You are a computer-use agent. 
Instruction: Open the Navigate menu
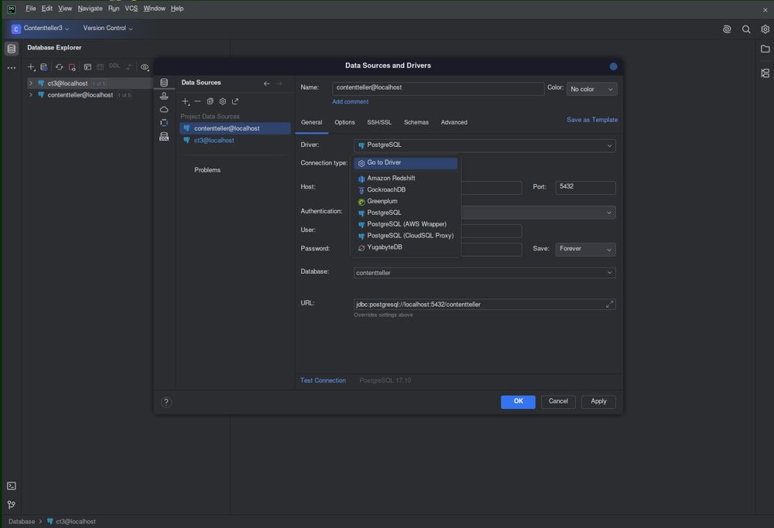[90, 9]
